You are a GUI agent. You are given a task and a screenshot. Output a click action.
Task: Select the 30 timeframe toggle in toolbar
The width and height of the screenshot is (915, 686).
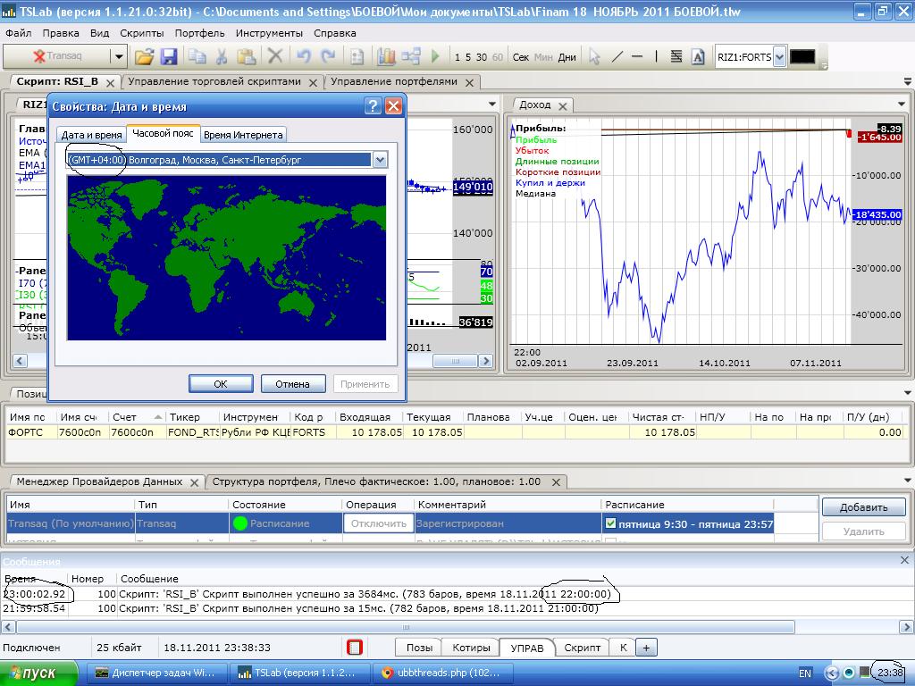(x=482, y=57)
